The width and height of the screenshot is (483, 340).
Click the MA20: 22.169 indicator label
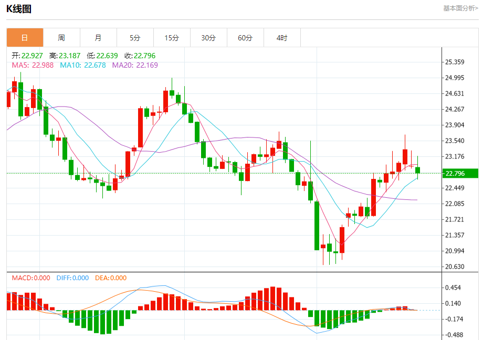[135, 65]
